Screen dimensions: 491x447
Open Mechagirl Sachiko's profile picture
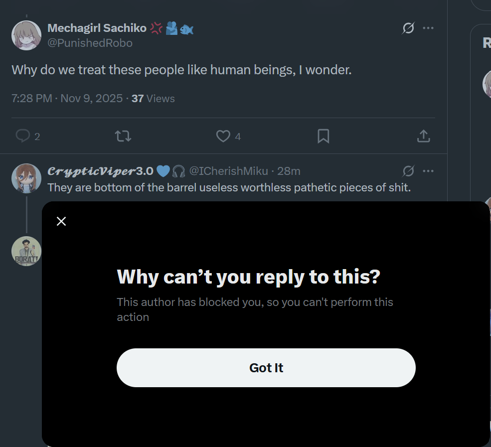26,35
